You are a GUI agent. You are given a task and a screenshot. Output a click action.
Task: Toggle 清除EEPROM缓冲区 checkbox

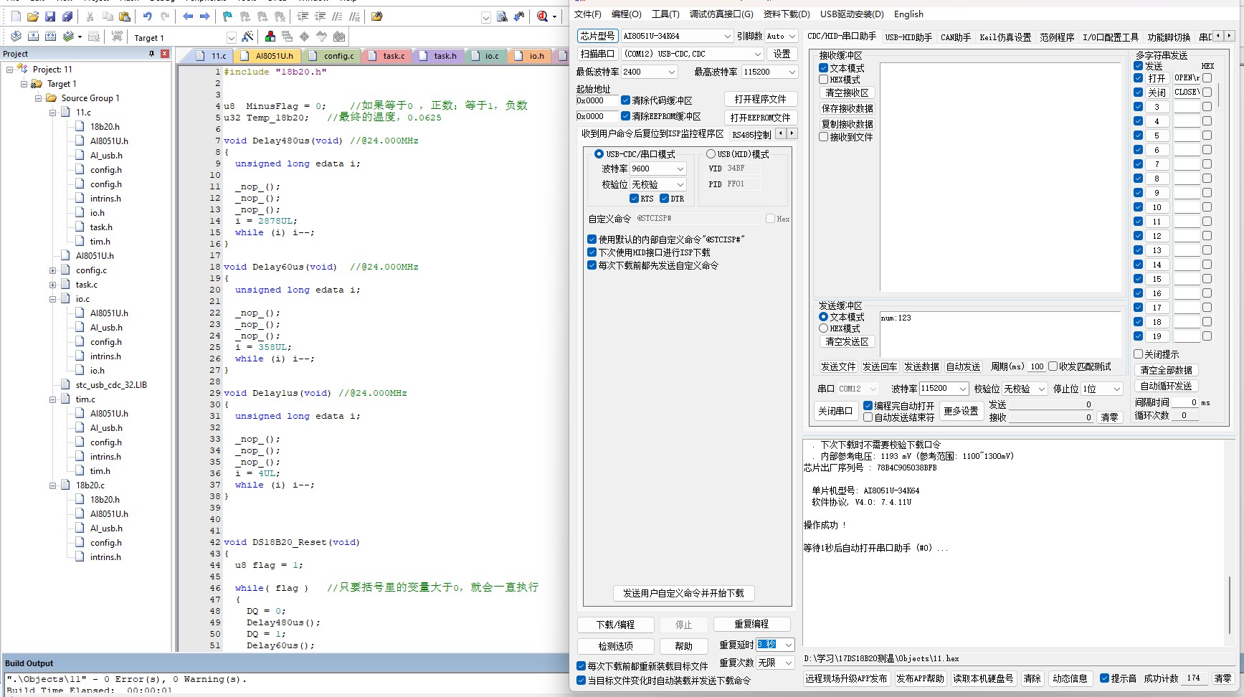[625, 116]
